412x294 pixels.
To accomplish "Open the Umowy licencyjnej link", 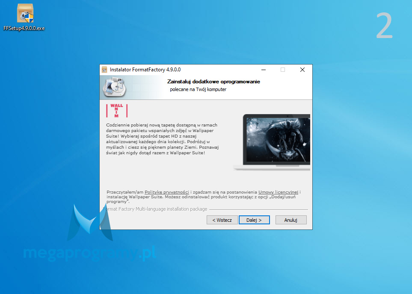I will [x=278, y=192].
